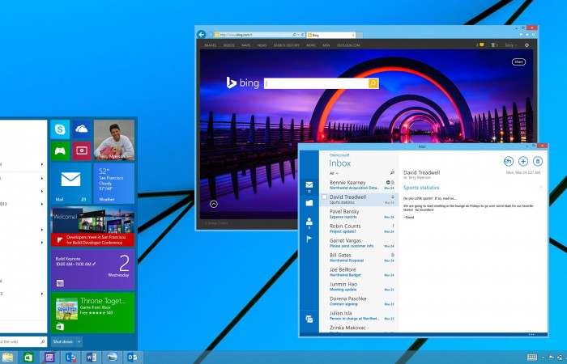567x364 pixels.
Task: Click the Bing search magnifier button
Action: tap(373, 83)
